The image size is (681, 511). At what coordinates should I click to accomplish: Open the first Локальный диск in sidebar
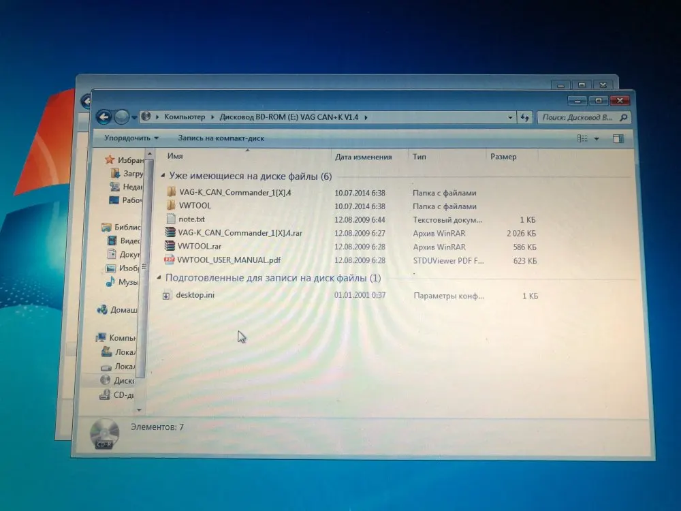(118, 352)
